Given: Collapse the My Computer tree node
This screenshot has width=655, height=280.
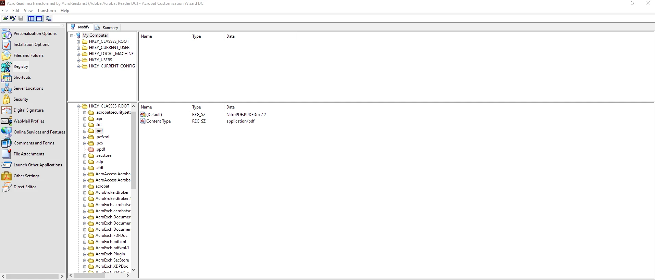Looking at the screenshot, I should 72,36.
